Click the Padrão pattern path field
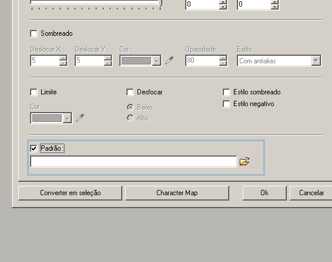Image resolution: width=332 pixels, height=262 pixels. (x=133, y=162)
